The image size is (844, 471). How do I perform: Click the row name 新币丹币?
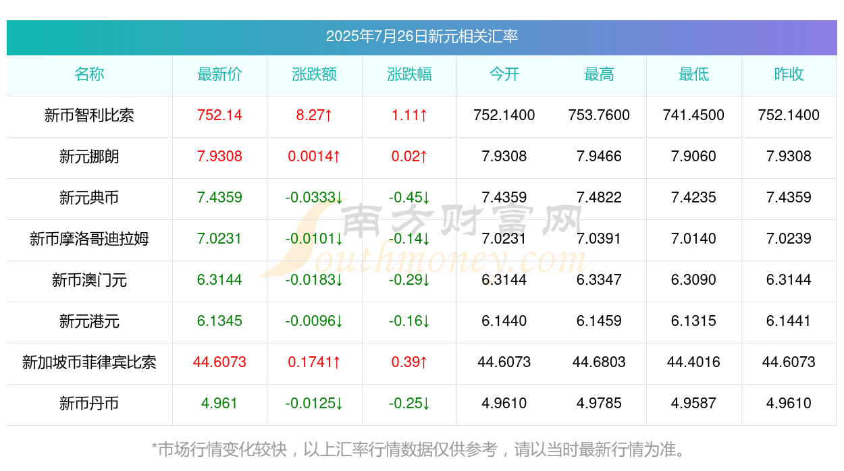point(89,404)
